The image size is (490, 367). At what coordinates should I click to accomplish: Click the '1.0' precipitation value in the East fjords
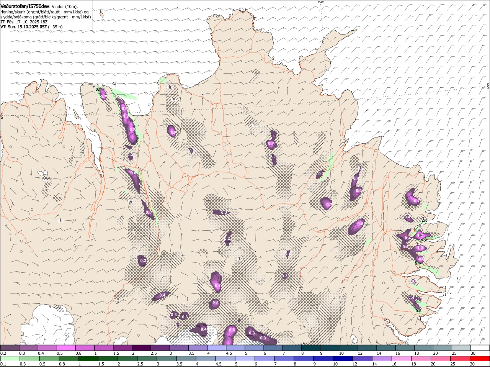420,248
